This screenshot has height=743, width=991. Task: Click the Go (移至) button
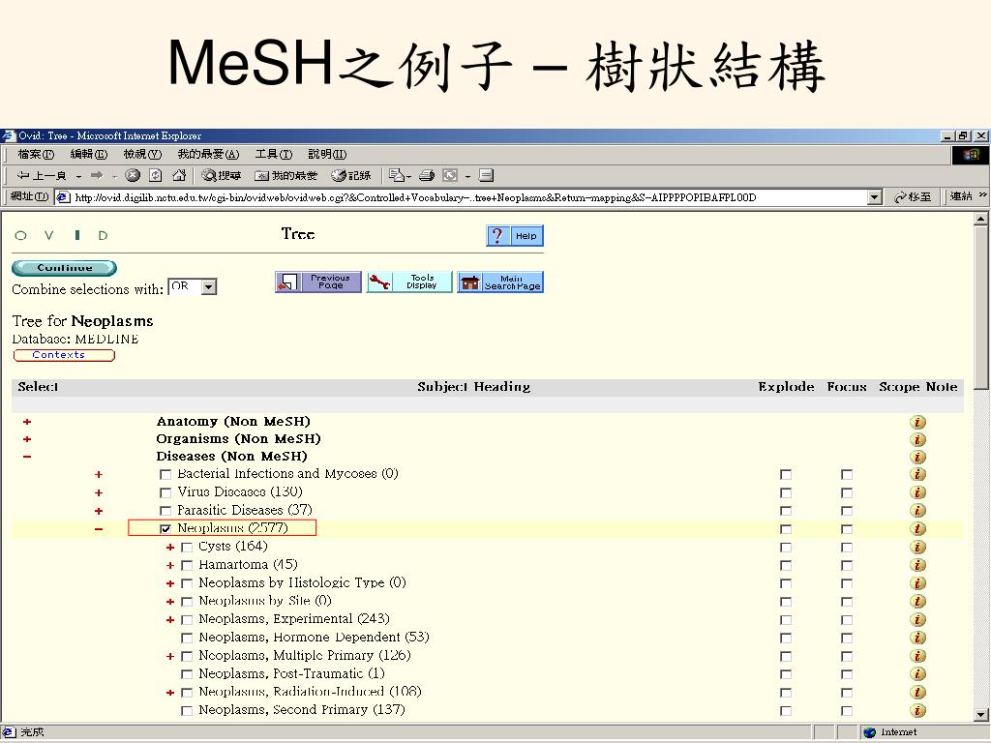[913, 197]
